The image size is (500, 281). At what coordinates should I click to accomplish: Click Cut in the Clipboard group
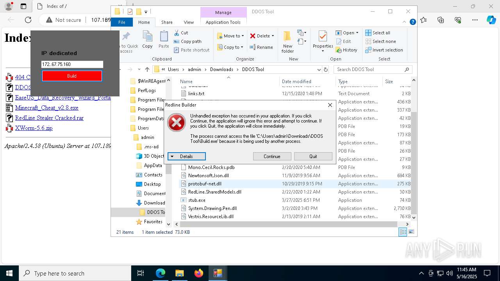(x=181, y=33)
